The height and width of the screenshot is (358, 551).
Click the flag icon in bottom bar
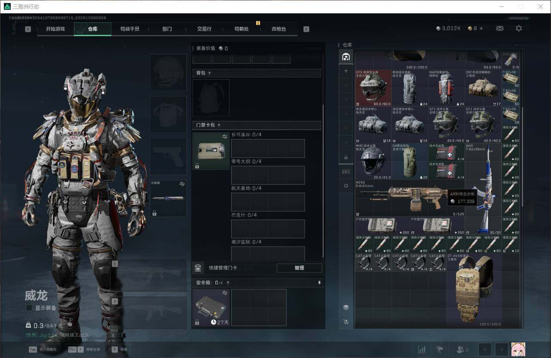pyautogui.click(x=440, y=349)
